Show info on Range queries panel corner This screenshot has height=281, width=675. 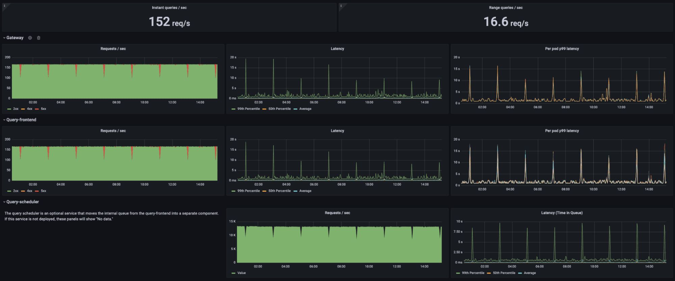(x=341, y=6)
